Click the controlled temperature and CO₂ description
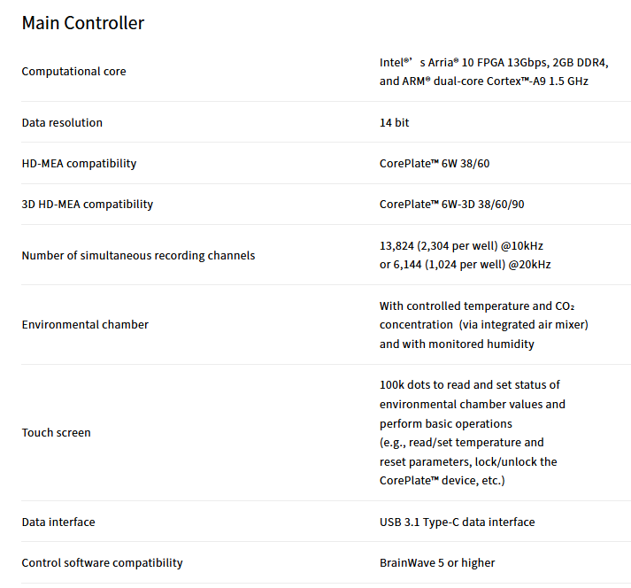631x588 pixels. 484,325
